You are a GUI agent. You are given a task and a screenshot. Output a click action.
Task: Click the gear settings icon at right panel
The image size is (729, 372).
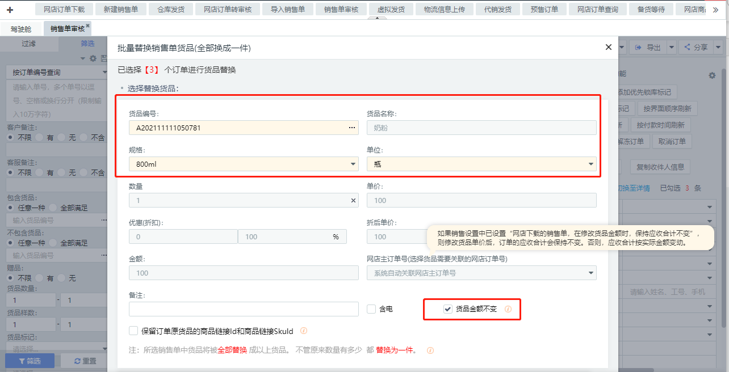coord(712,76)
